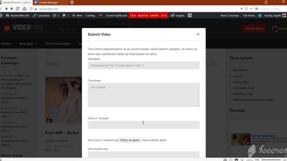287x161 pixels.
Task: Click the speed dial icon in status bar
Action: click(225, 160)
